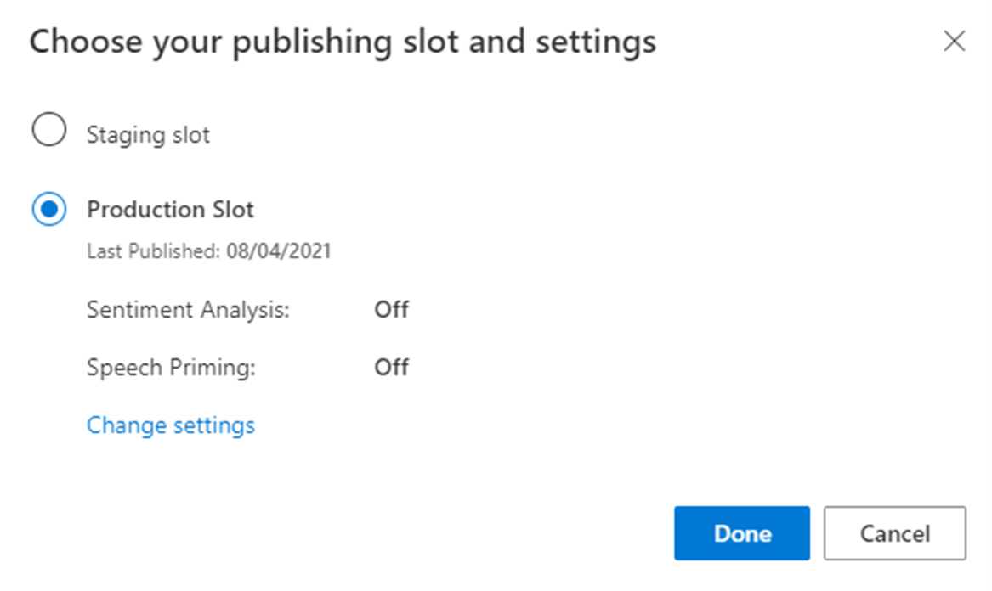Select the Staging slot radio button
The height and width of the screenshot is (591, 992).
[x=48, y=131]
